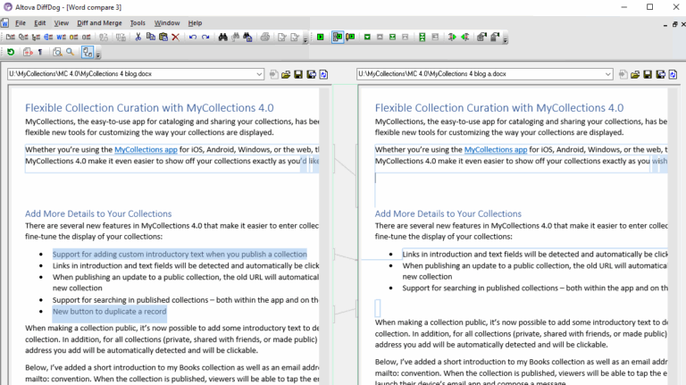
Task: Click the Cut scissors icon in toolbar
Action: [138, 38]
